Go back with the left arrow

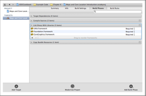(9, 5)
